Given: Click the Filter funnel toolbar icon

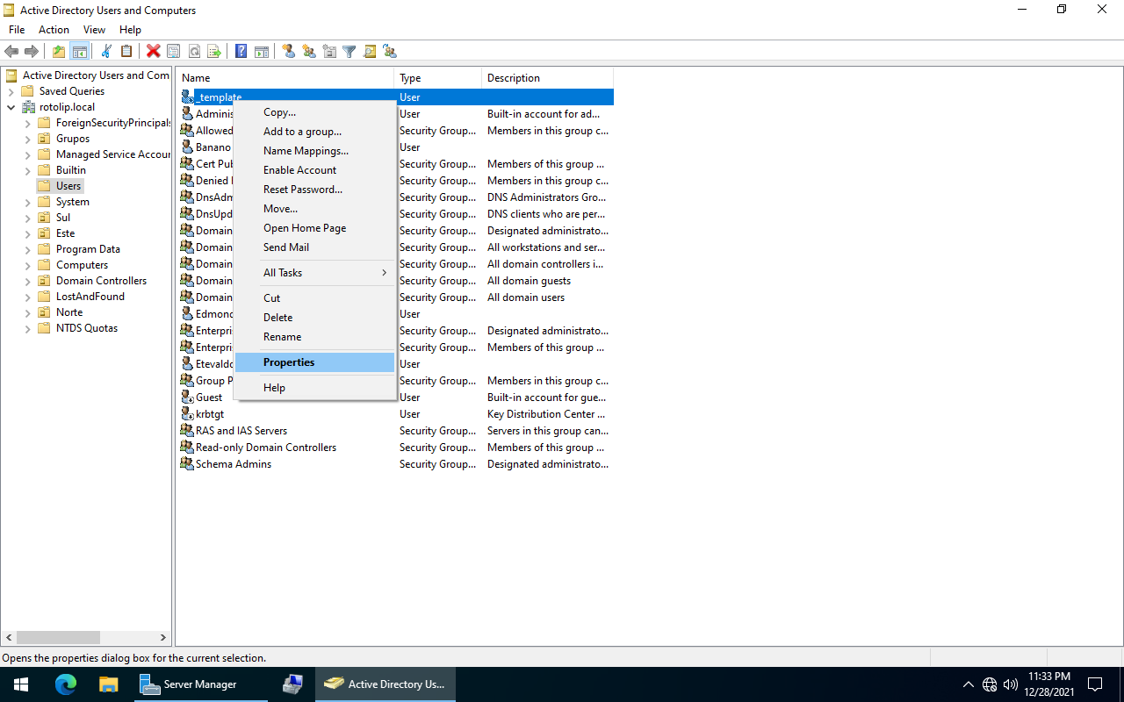Looking at the screenshot, I should click(349, 52).
